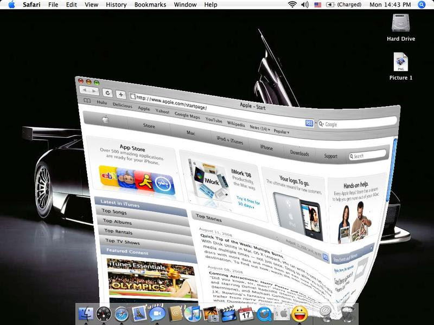This screenshot has height=325, width=434.
Task: Open the Edit menu
Action: pyautogui.click(x=72, y=5)
